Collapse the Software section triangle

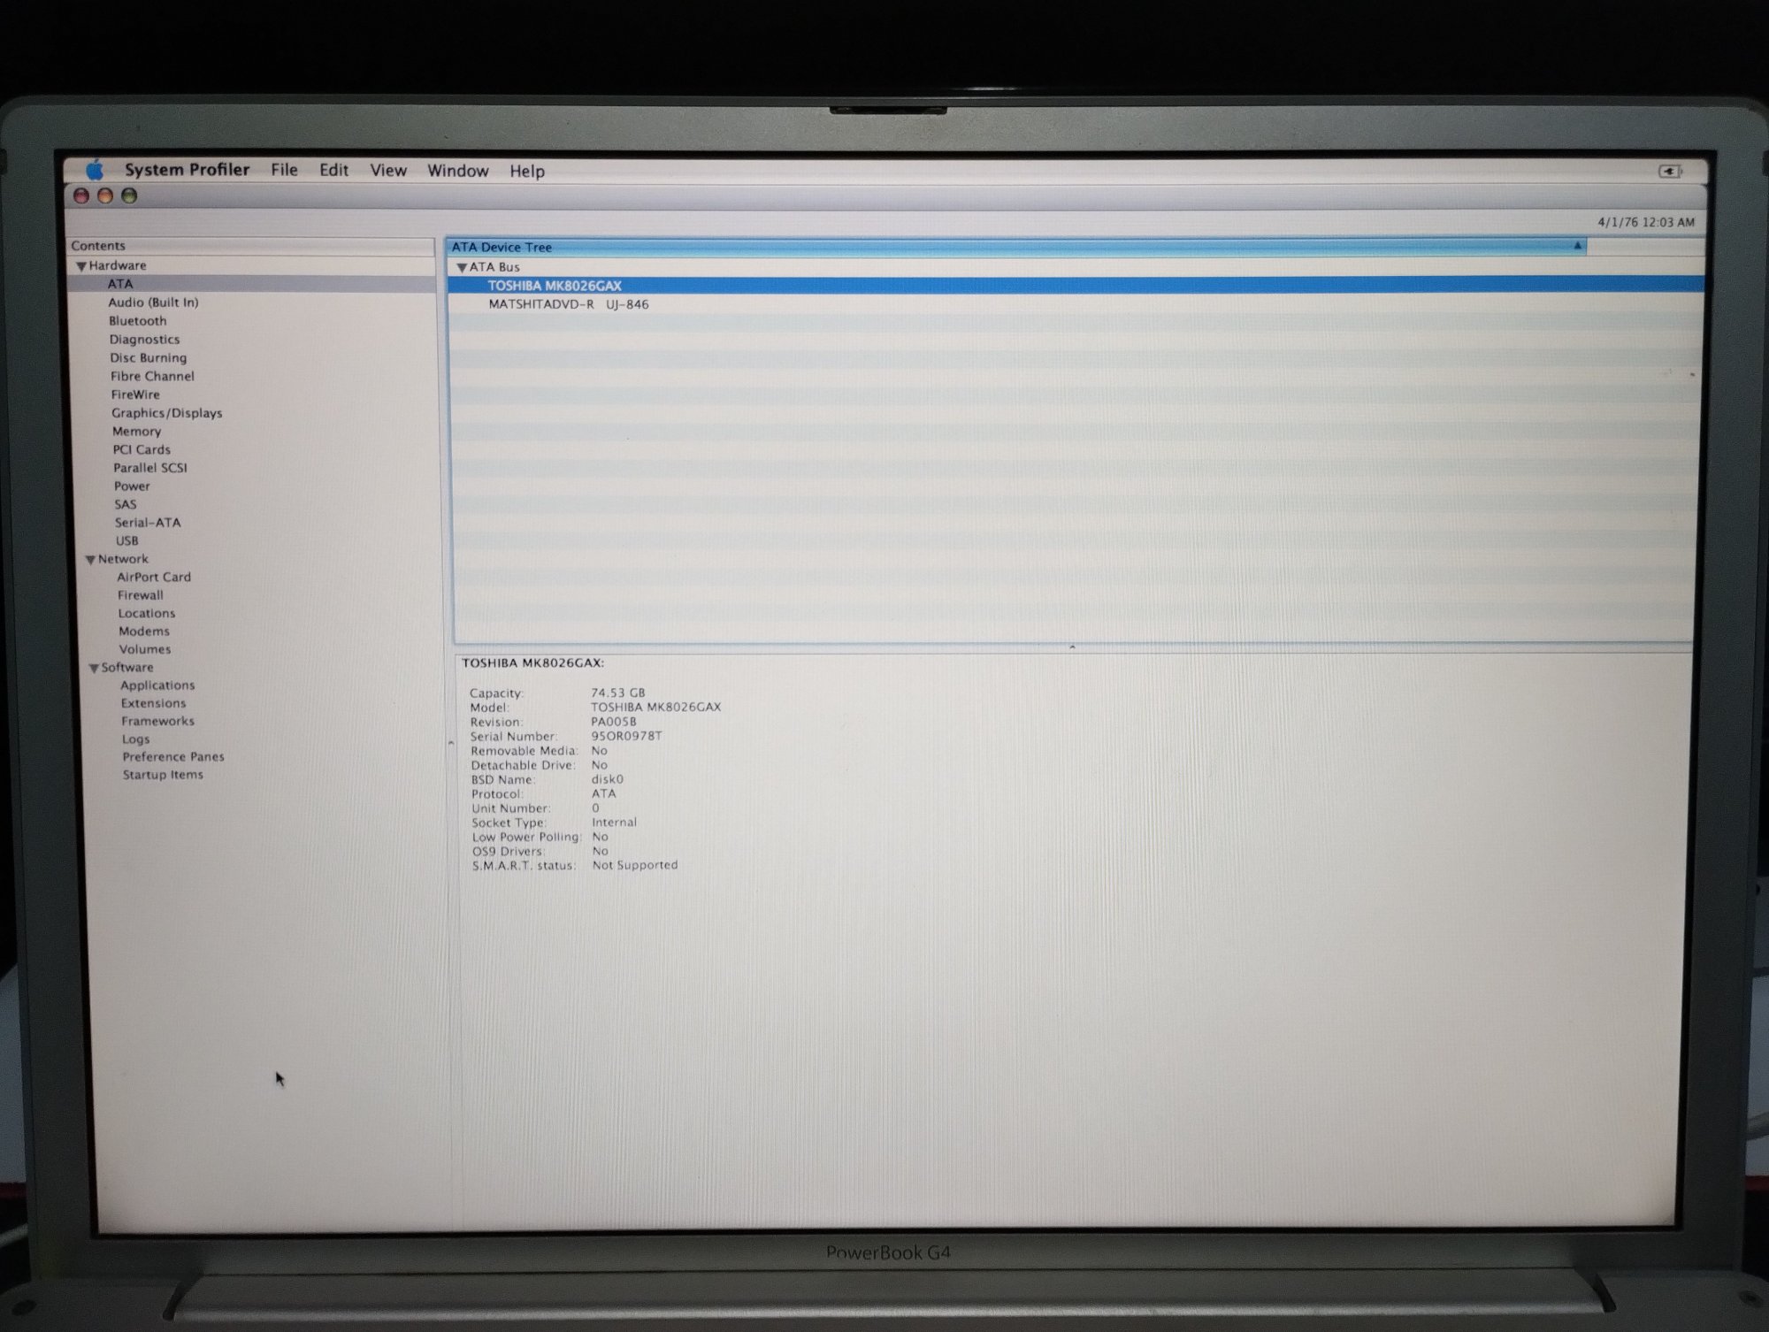(x=94, y=669)
